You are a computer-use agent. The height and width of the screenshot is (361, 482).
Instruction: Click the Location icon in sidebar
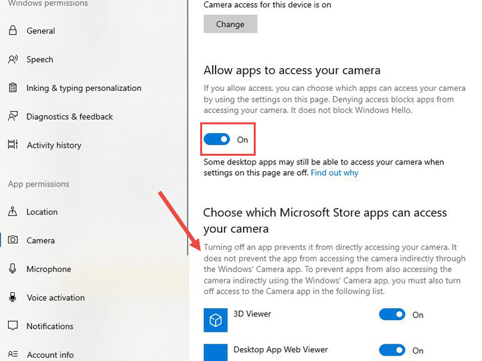(x=13, y=212)
